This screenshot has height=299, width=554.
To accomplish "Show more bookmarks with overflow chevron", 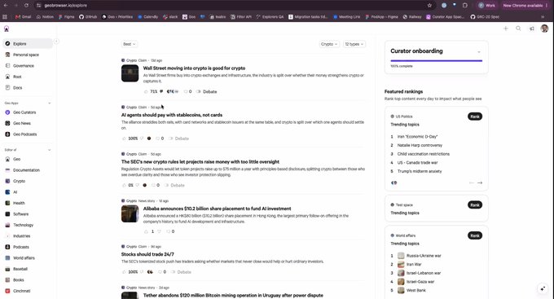I will point(543,16).
